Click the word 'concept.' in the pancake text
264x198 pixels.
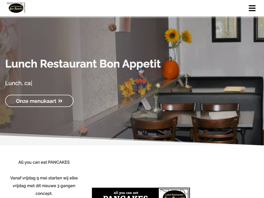point(44,193)
